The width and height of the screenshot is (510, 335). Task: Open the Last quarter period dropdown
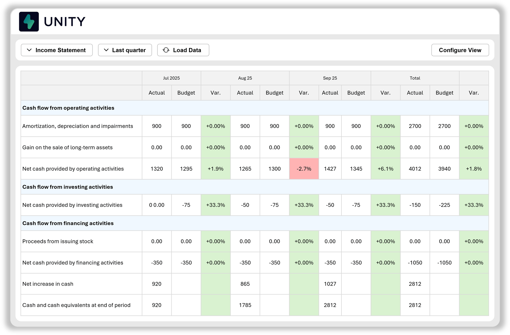(125, 50)
